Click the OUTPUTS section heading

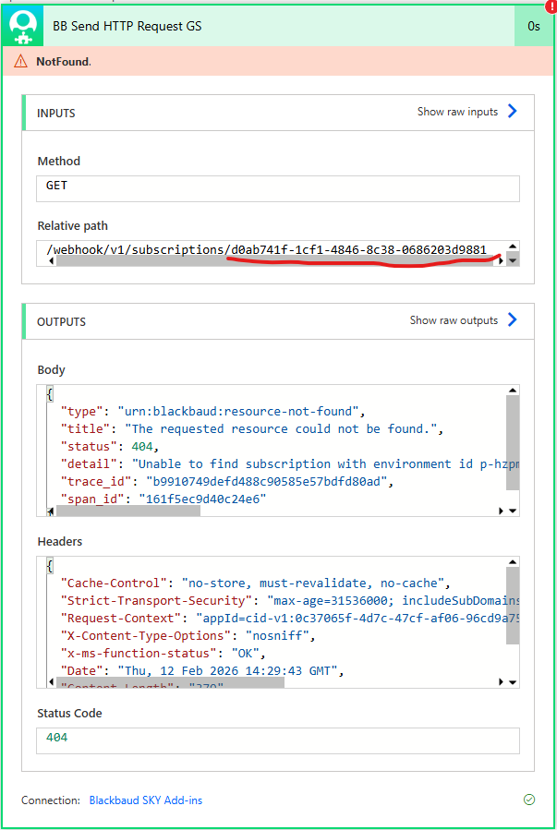click(61, 322)
